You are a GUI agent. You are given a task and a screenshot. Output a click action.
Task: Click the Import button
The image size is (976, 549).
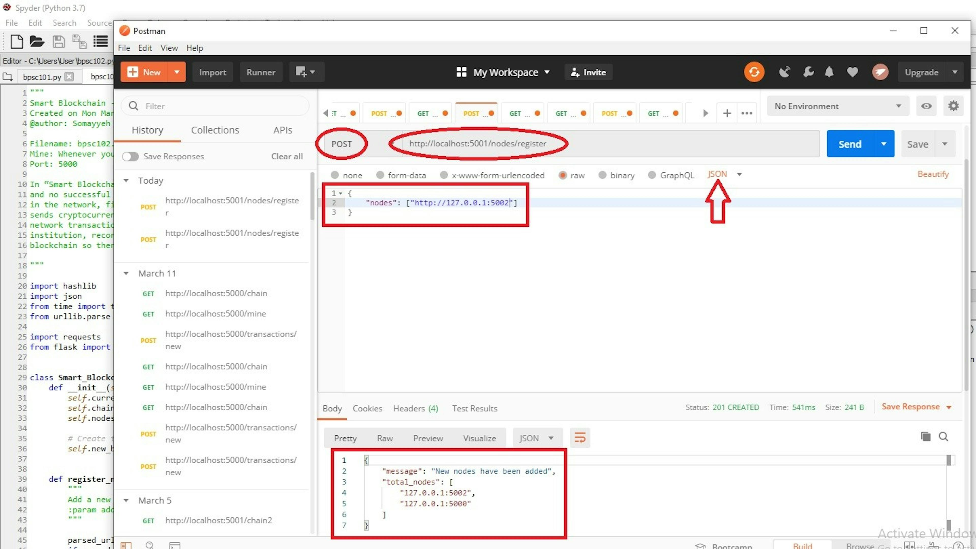pyautogui.click(x=212, y=72)
